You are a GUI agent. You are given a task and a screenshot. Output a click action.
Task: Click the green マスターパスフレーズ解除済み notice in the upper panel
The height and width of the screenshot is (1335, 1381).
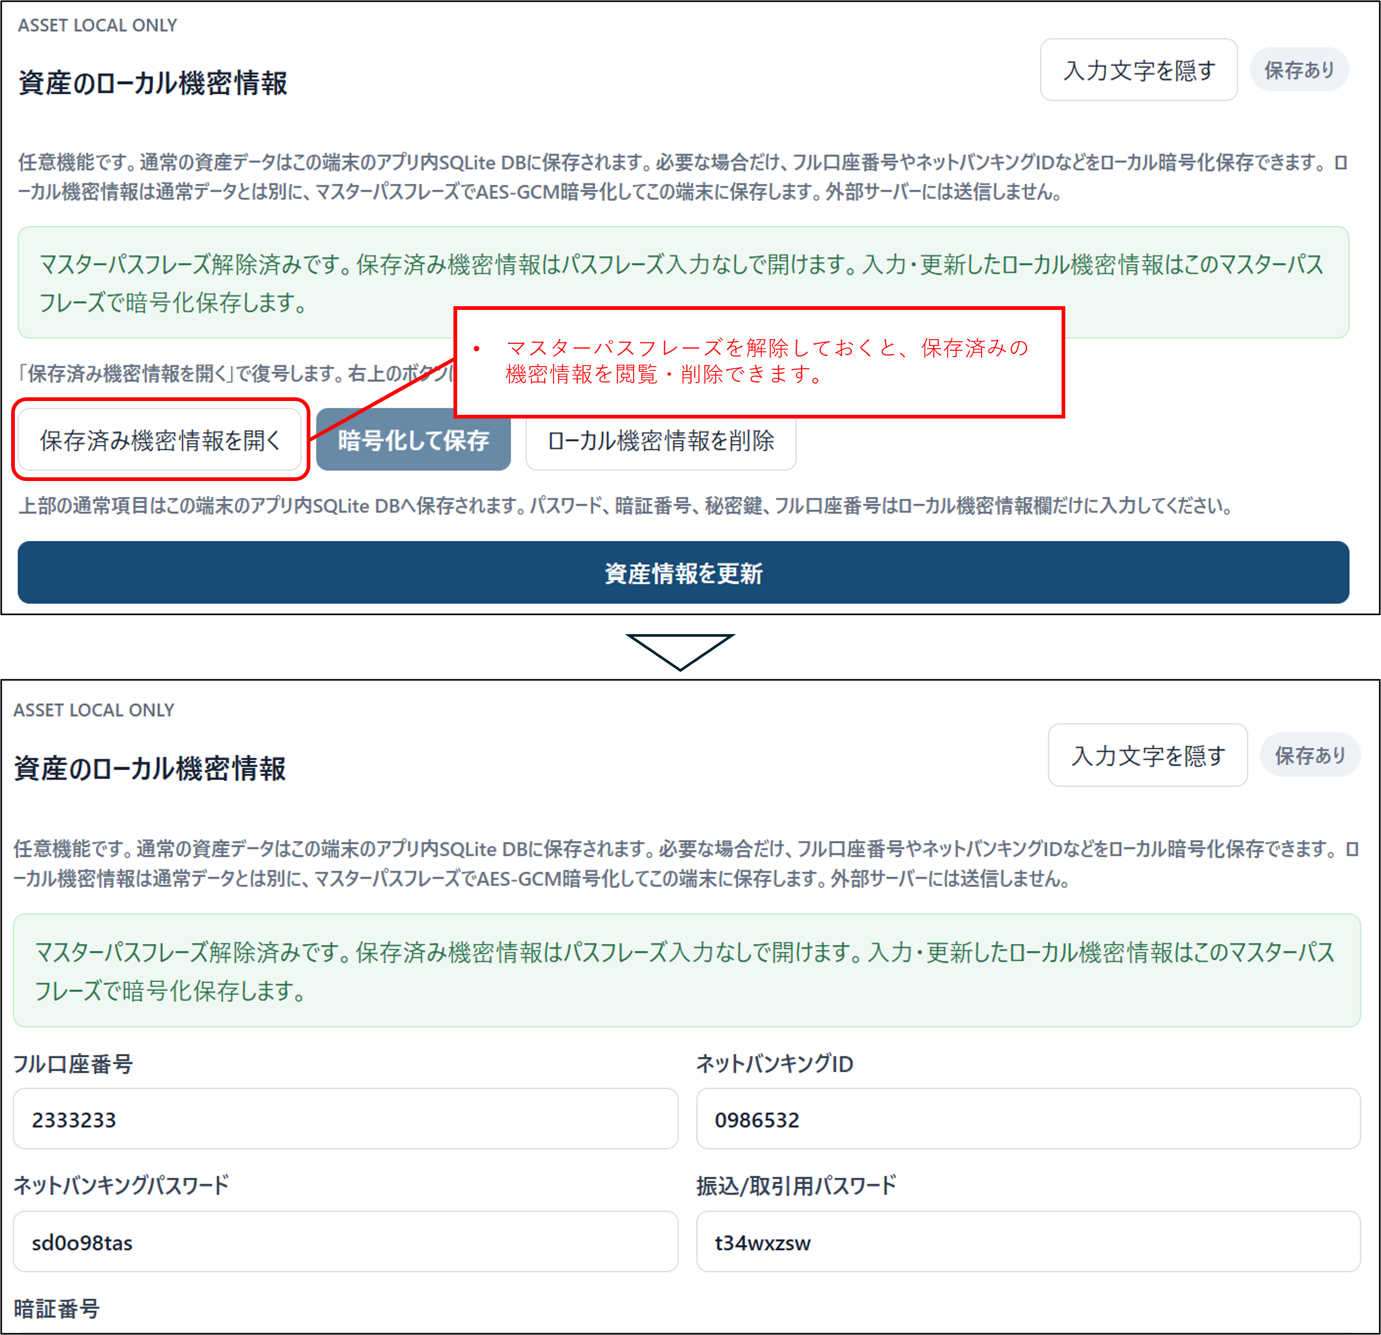coord(683,282)
